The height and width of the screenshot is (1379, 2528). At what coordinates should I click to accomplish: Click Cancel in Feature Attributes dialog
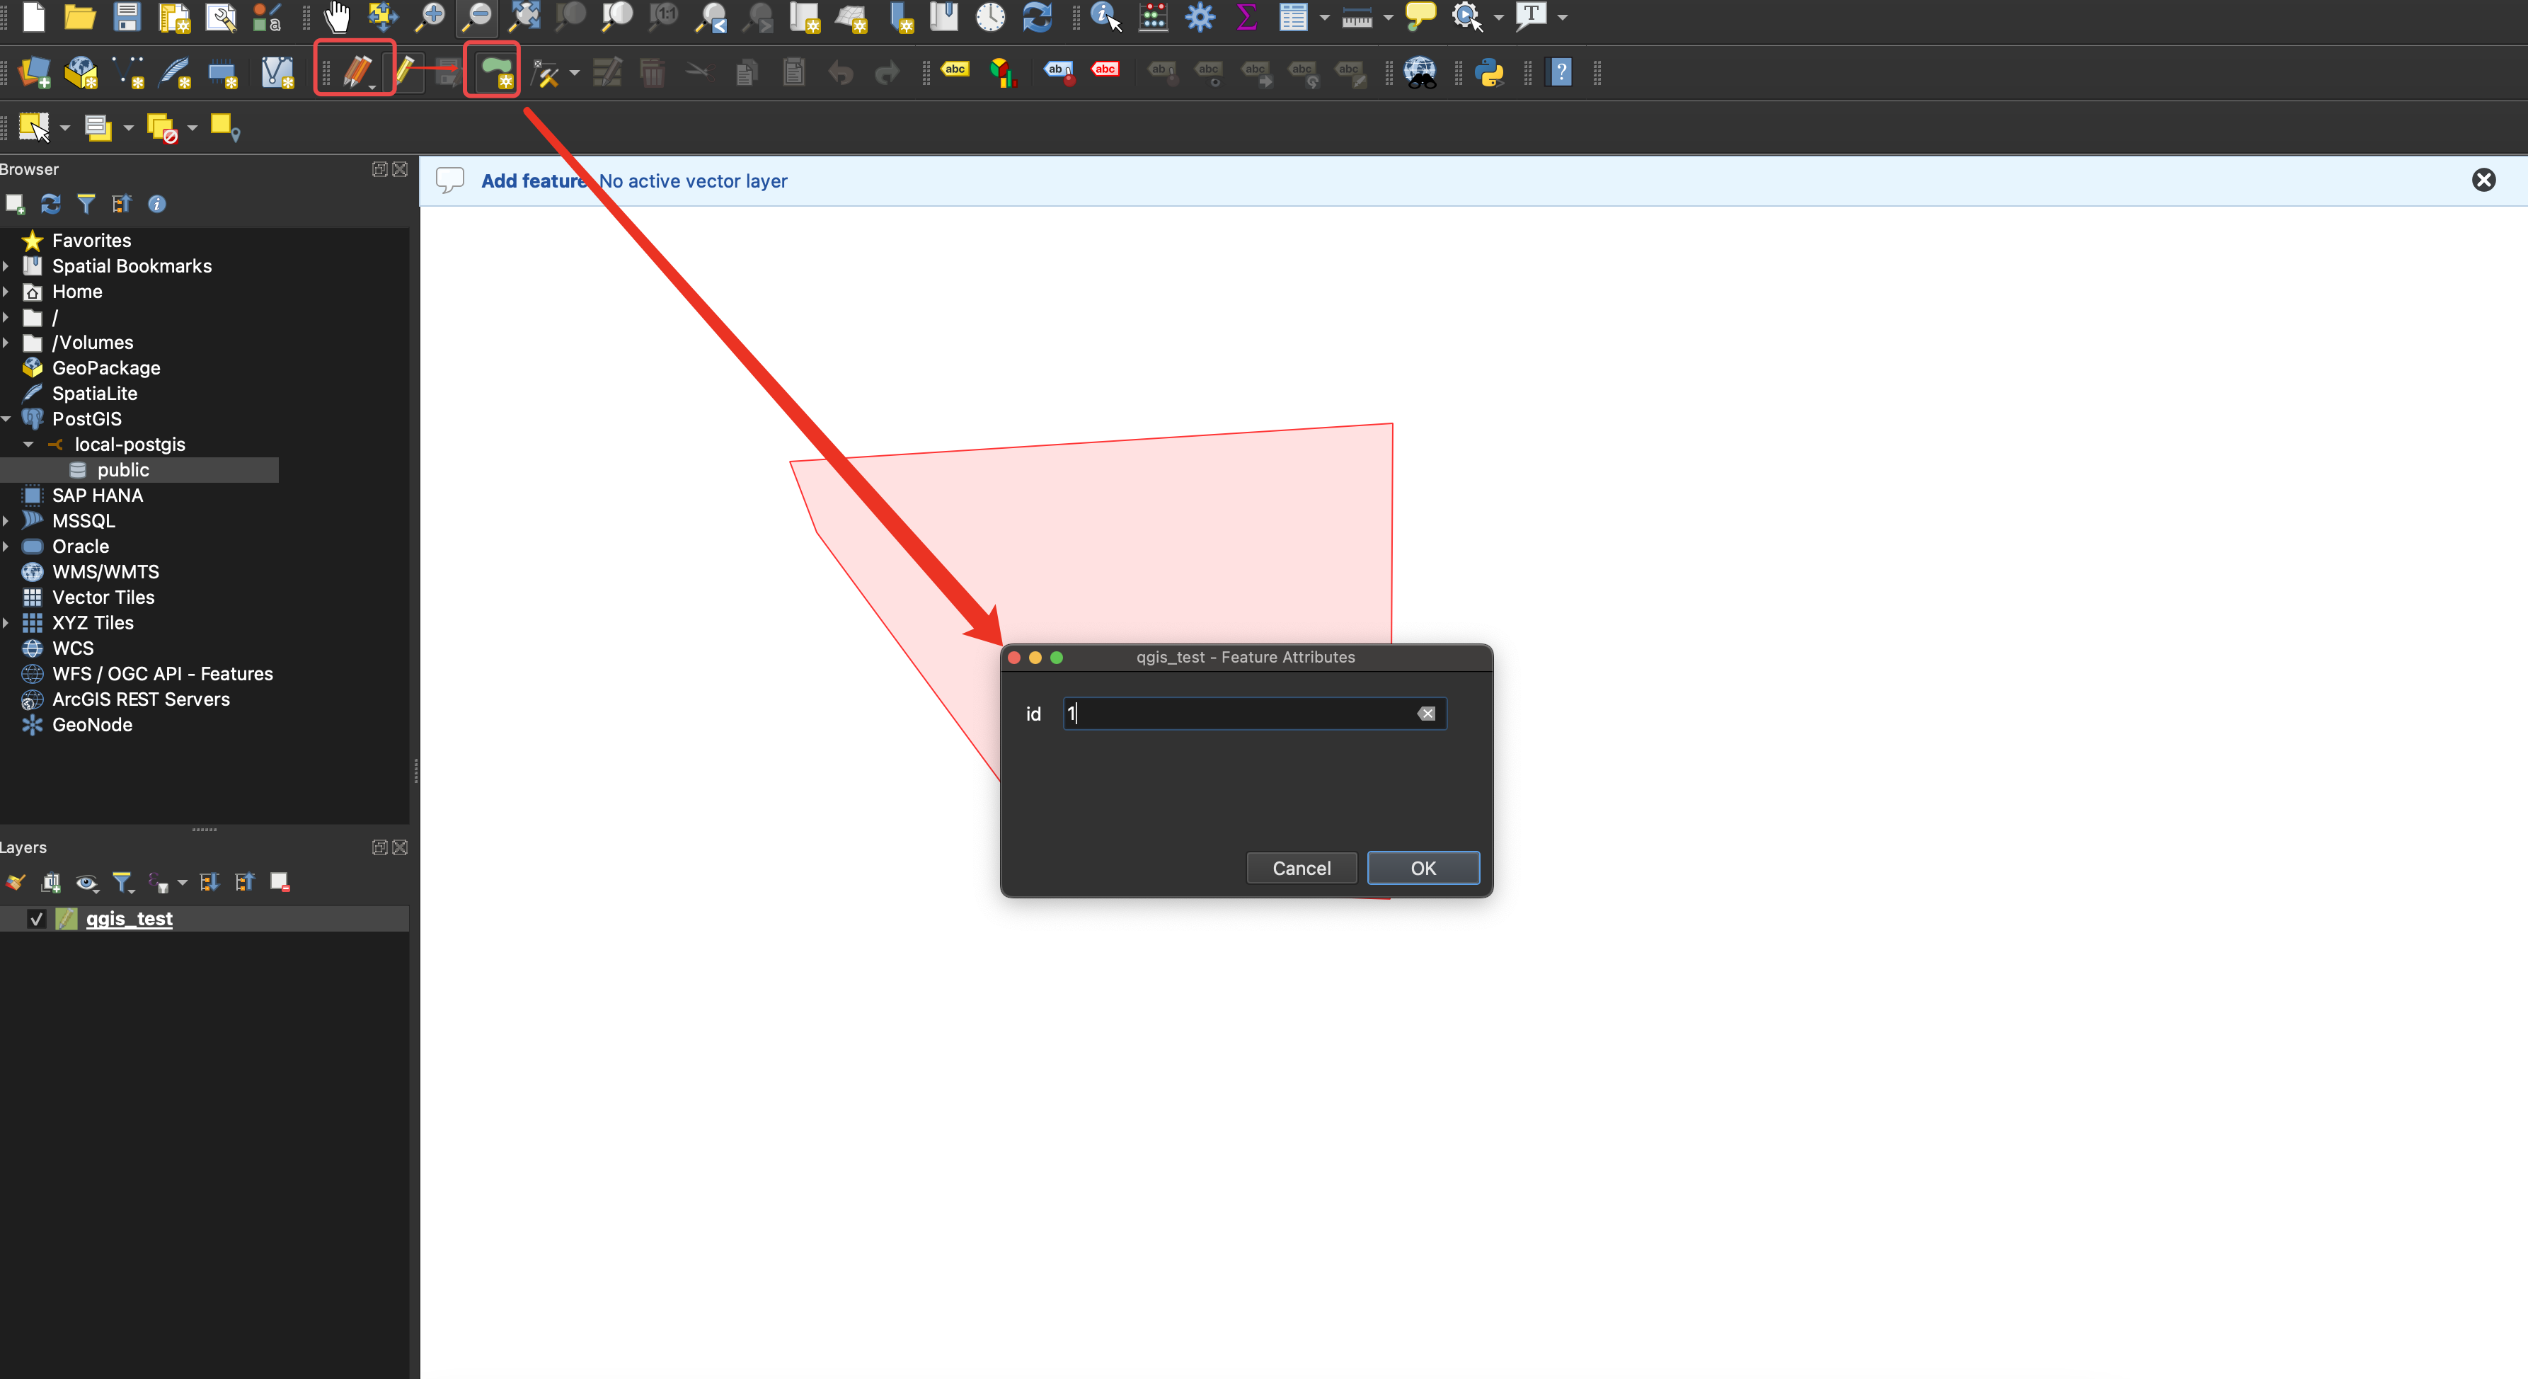click(1300, 868)
